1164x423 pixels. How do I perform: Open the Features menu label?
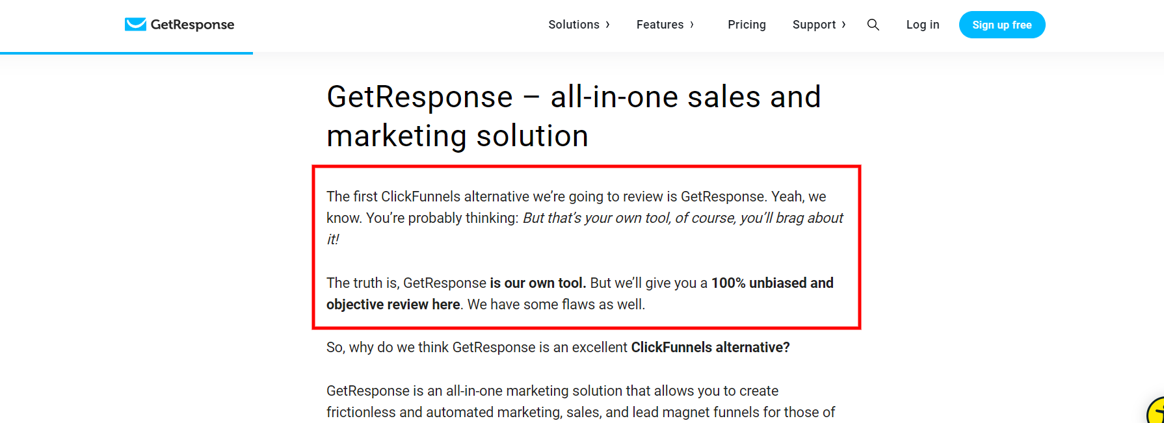click(659, 25)
